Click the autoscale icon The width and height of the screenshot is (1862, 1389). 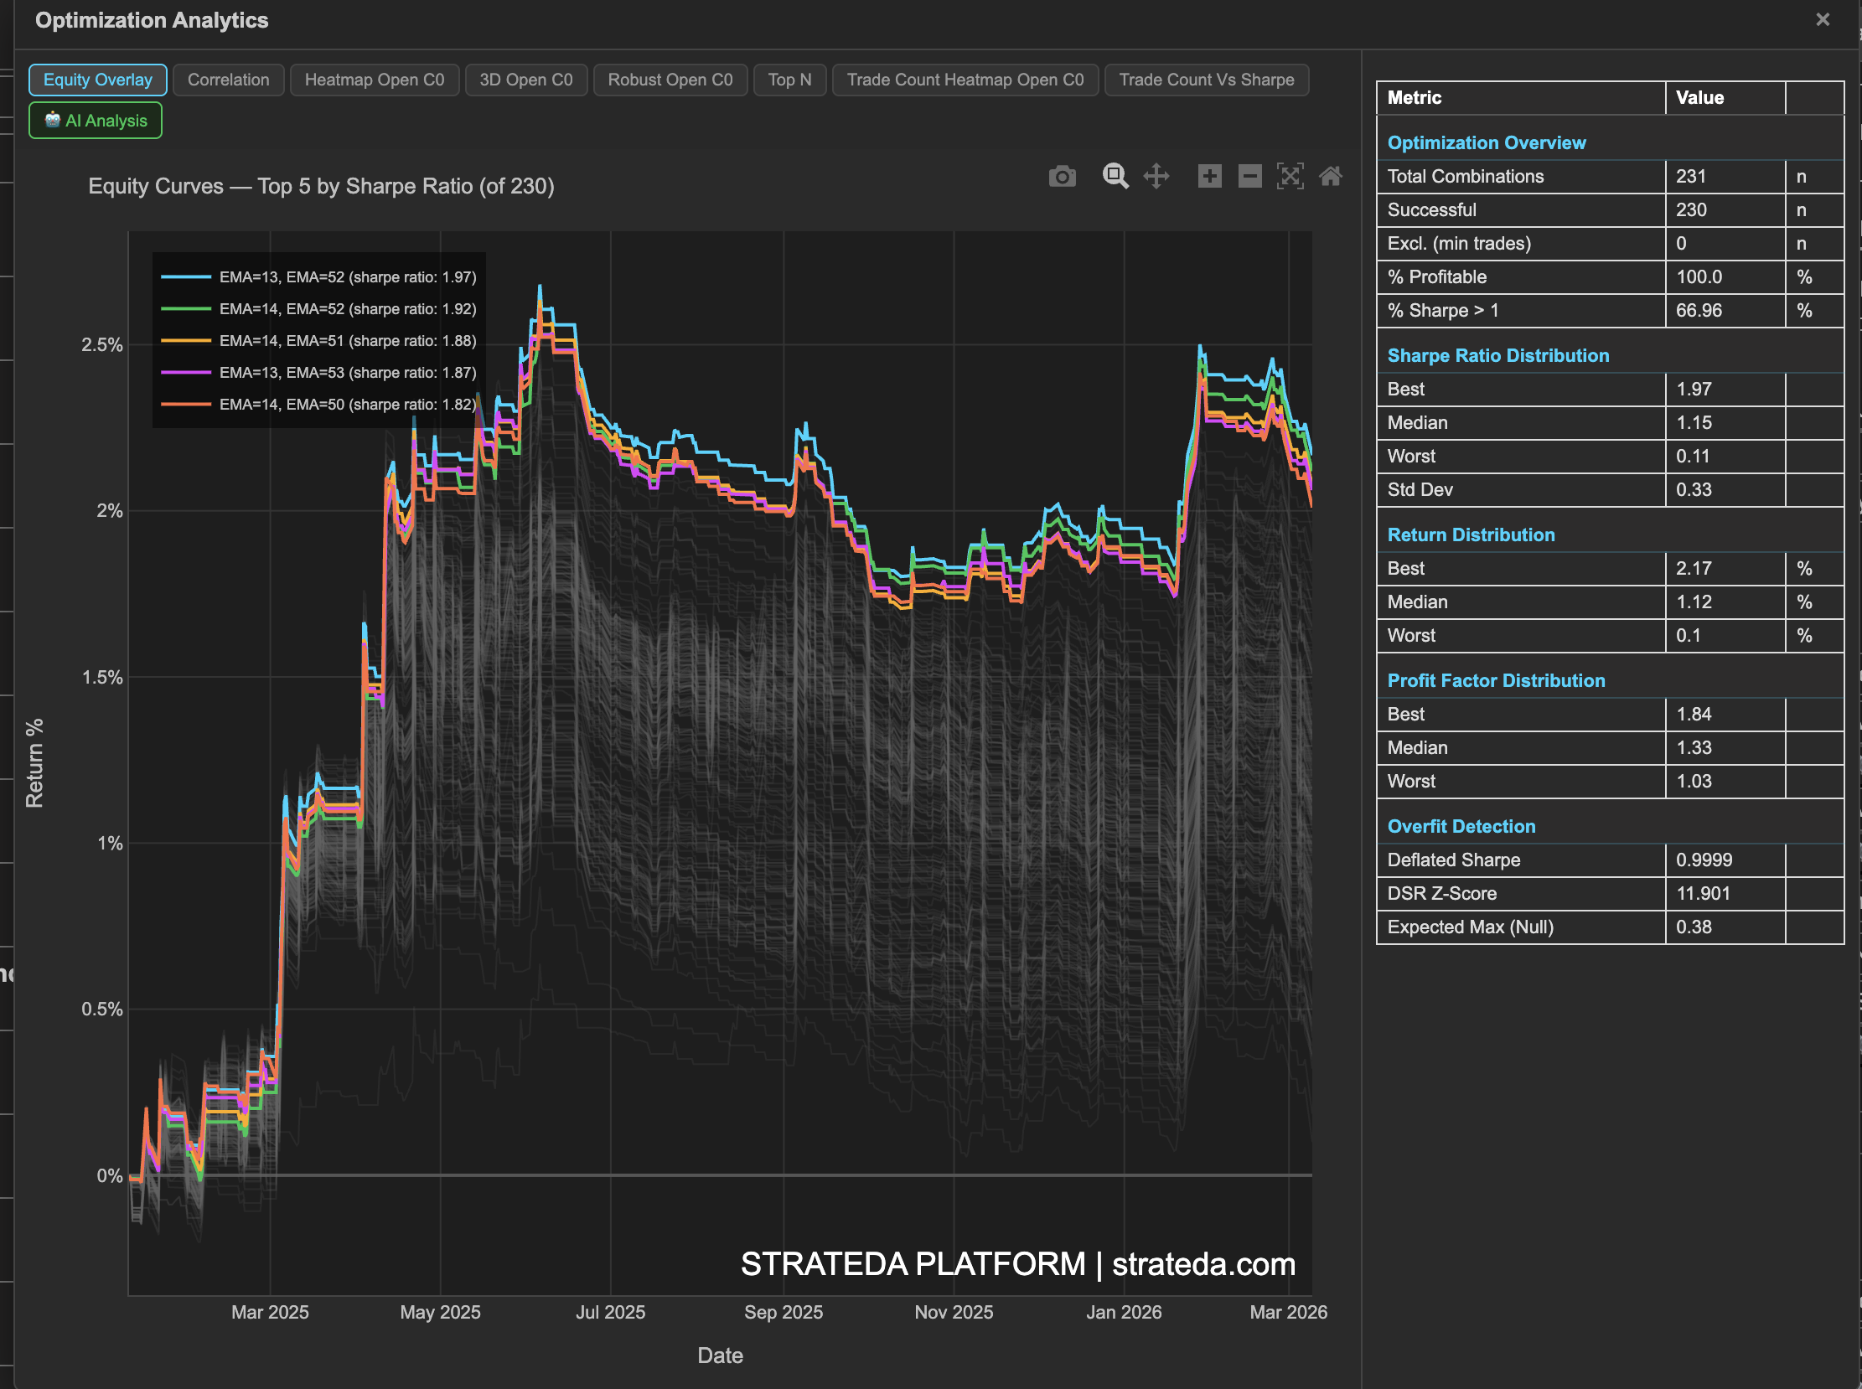coord(1290,177)
